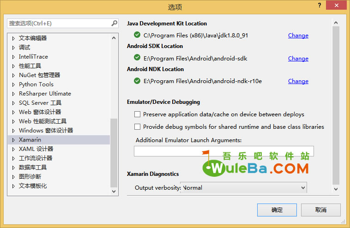Expand the Python Tools node arrow
Screen dimensions: 350x228
coord(13,84)
